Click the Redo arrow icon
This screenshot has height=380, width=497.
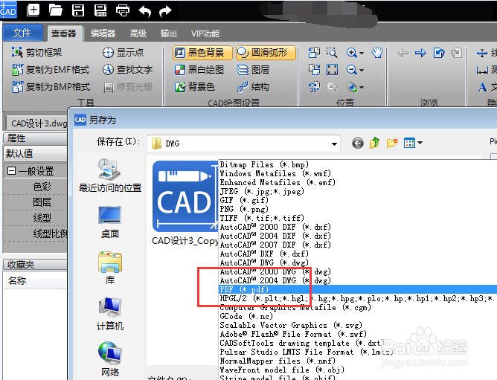click(x=165, y=11)
